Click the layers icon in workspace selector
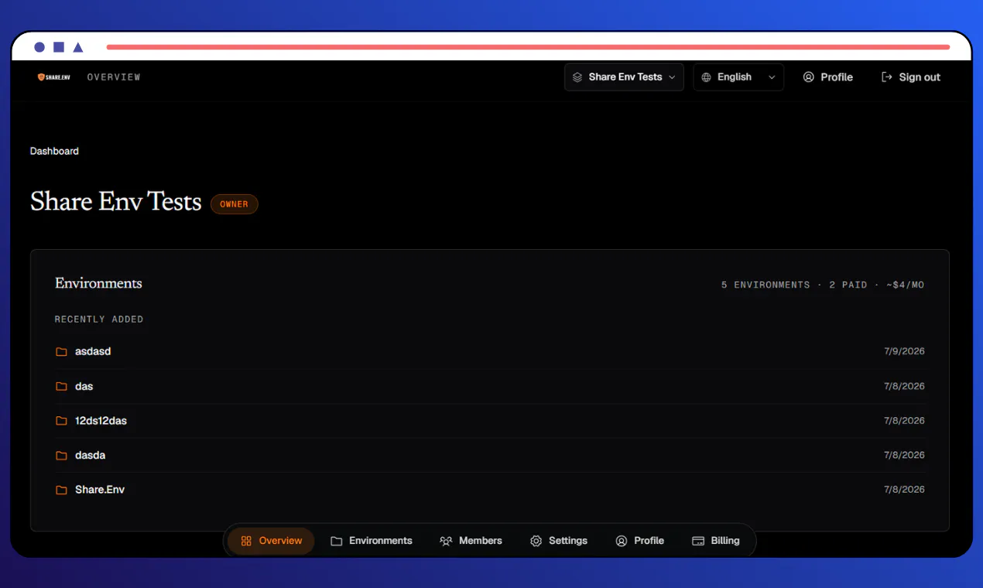Viewport: 983px width, 588px height. pyautogui.click(x=577, y=77)
